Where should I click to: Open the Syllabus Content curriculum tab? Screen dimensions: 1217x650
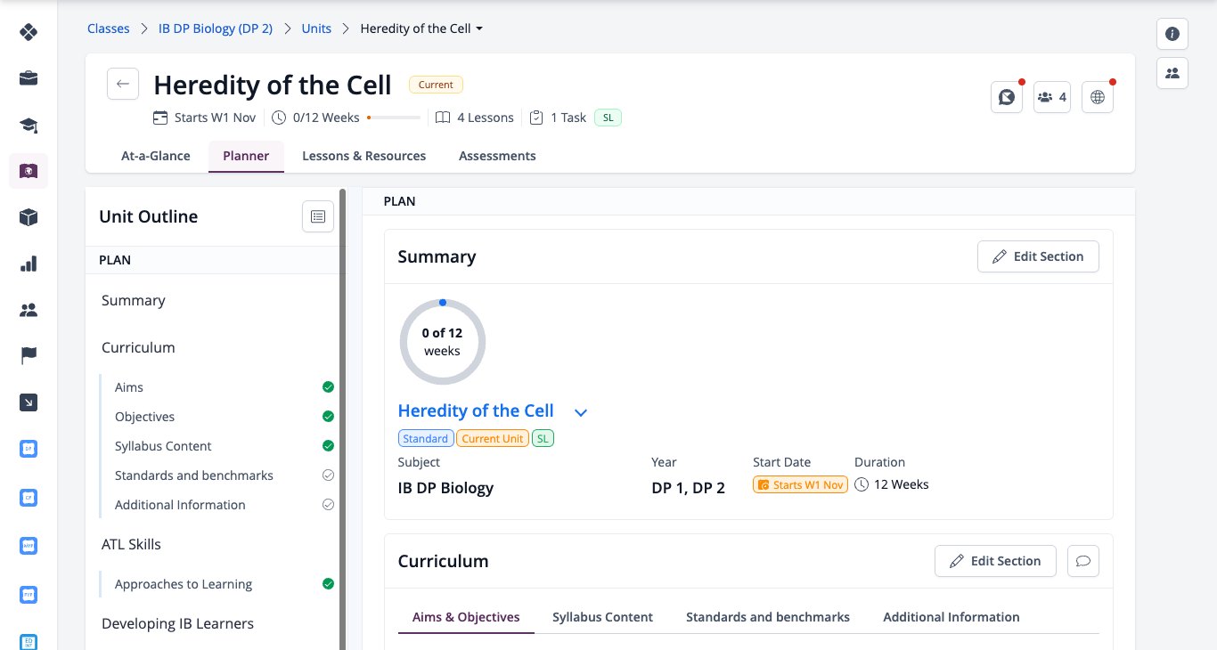coord(602,617)
